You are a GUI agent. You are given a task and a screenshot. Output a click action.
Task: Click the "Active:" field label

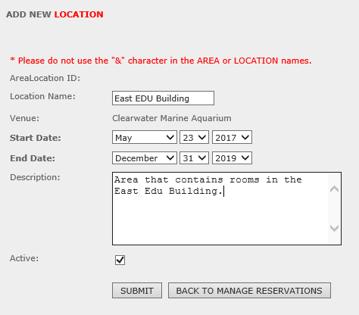(24, 258)
